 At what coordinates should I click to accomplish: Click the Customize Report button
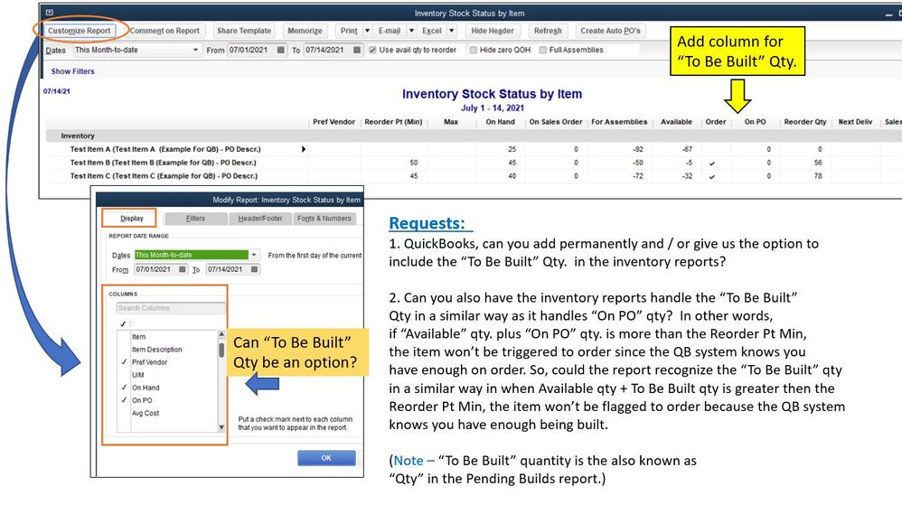point(79,31)
